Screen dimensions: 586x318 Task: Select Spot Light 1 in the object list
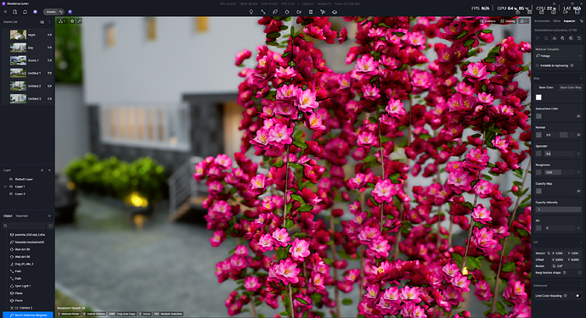pos(22,286)
